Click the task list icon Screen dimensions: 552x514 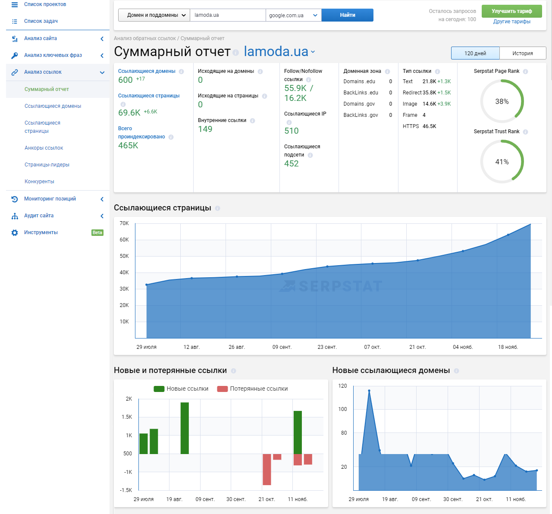pos(15,21)
